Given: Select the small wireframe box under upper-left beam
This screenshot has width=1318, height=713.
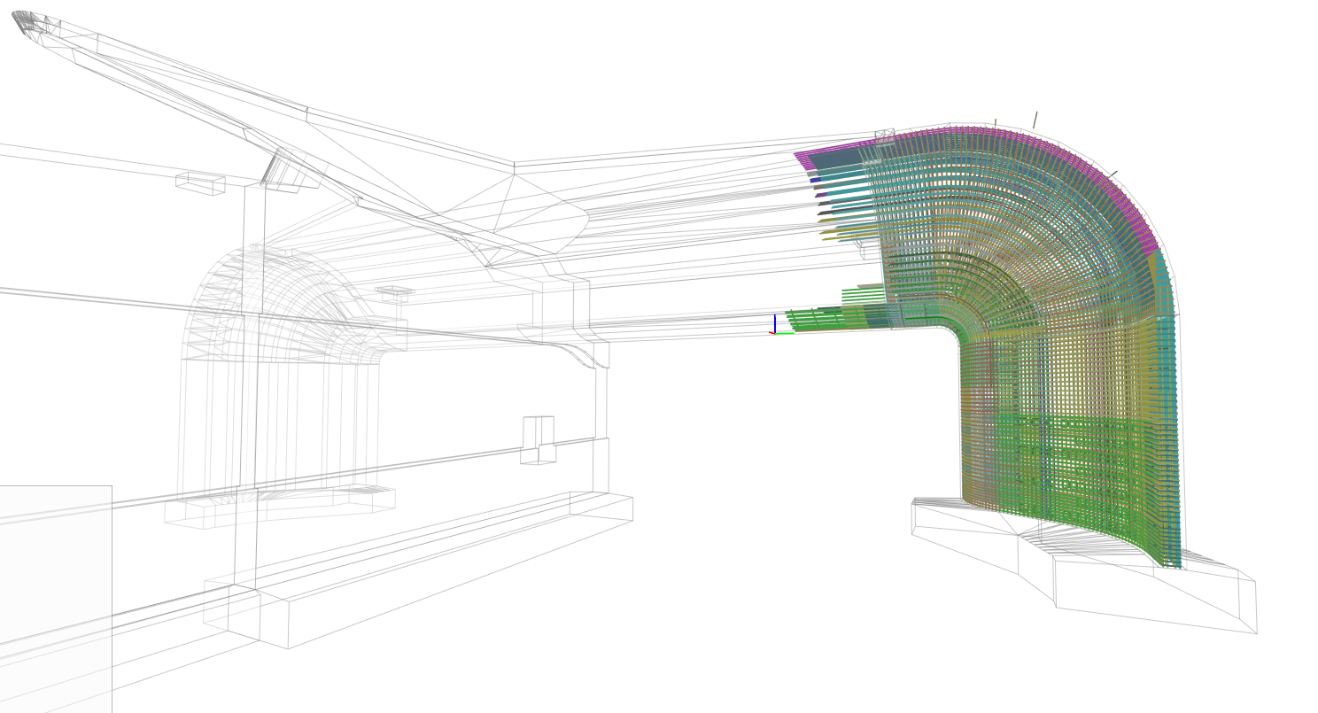Looking at the screenshot, I should (x=200, y=183).
